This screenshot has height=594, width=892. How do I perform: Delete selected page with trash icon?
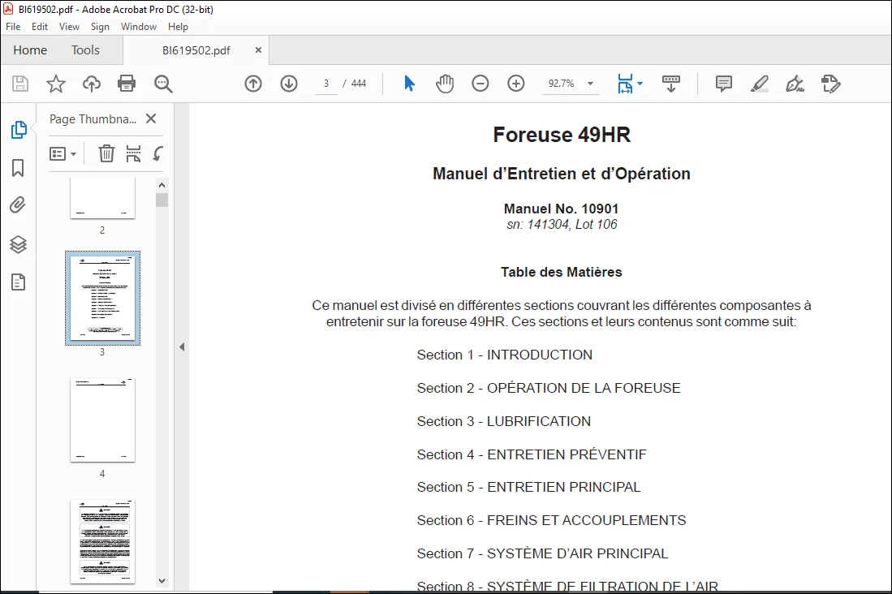(106, 153)
